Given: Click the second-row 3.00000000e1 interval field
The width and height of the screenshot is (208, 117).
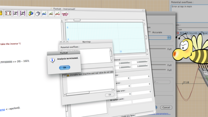Looking at the screenshot, I should point(140,66).
